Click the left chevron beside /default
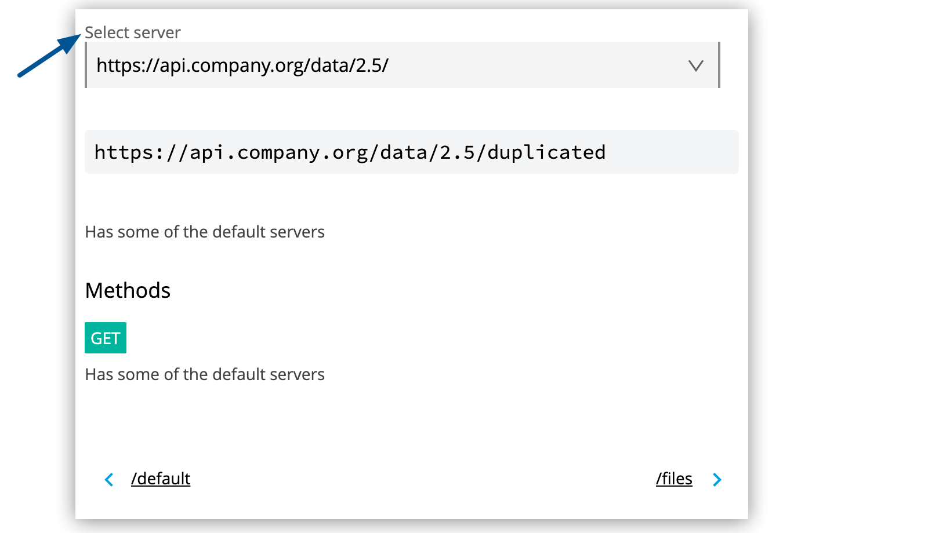The width and height of the screenshot is (928, 533). point(109,479)
